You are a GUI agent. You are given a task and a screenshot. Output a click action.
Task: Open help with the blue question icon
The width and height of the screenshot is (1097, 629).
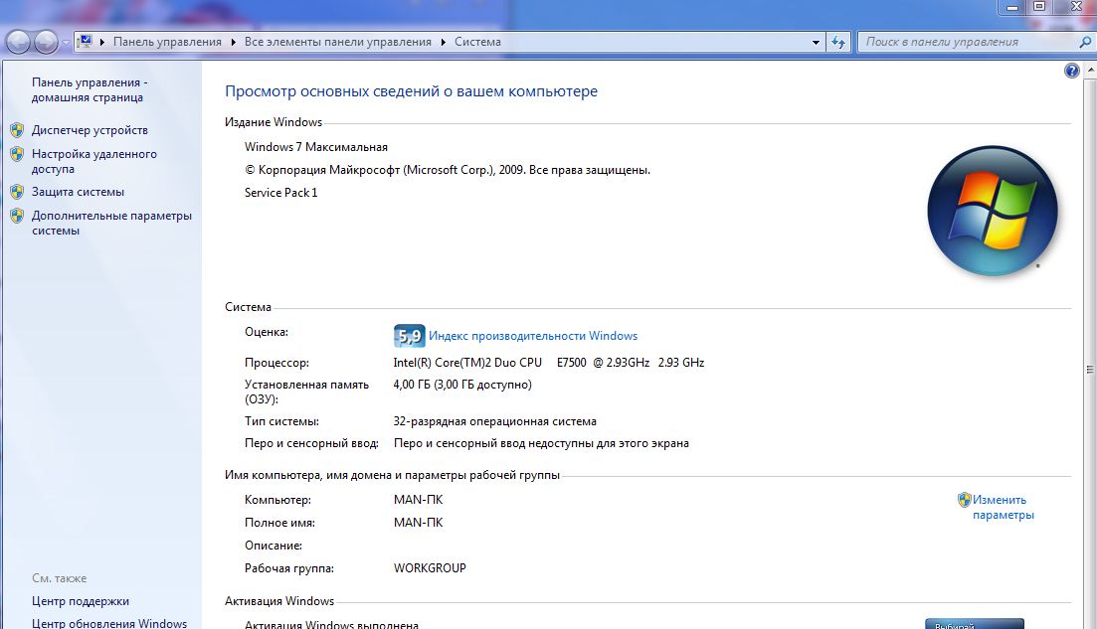click(1072, 71)
